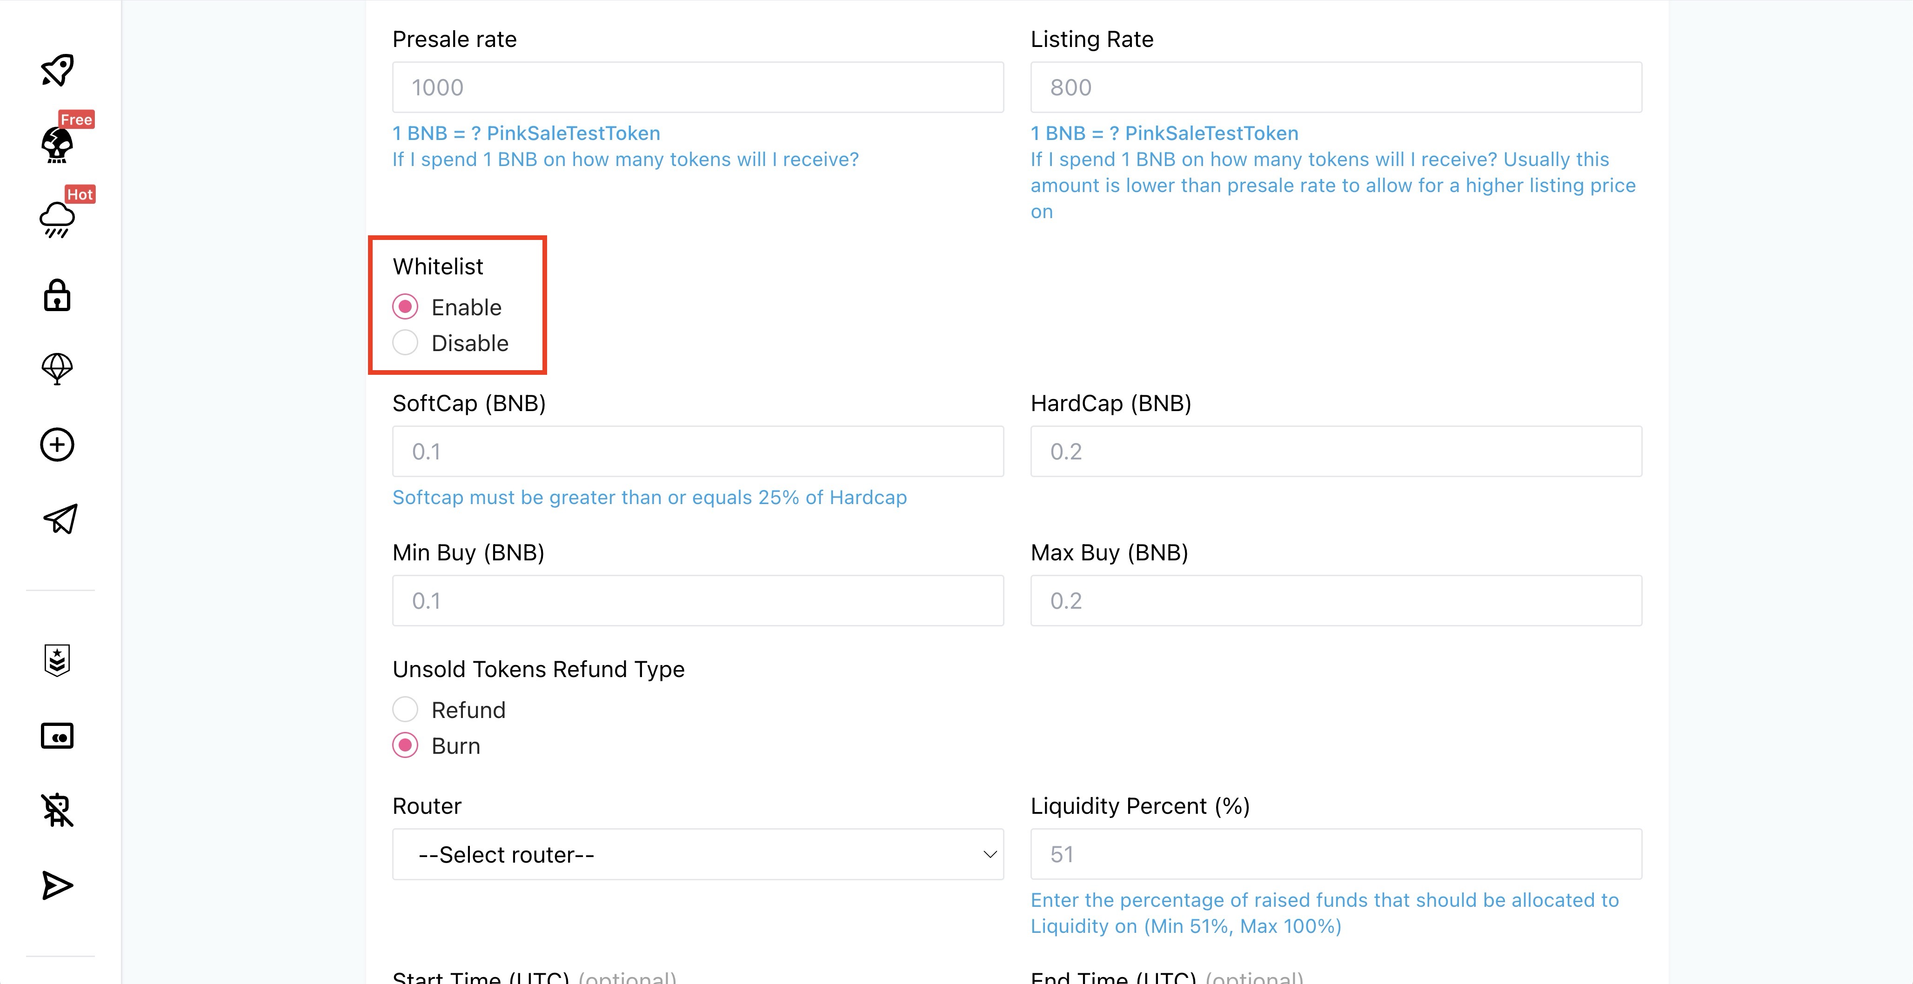Image resolution: width=1913 pixels, height=984 pixels.
Task: Click the 'Unsold Tokens Refund Type' label
Action: [538, 669]
